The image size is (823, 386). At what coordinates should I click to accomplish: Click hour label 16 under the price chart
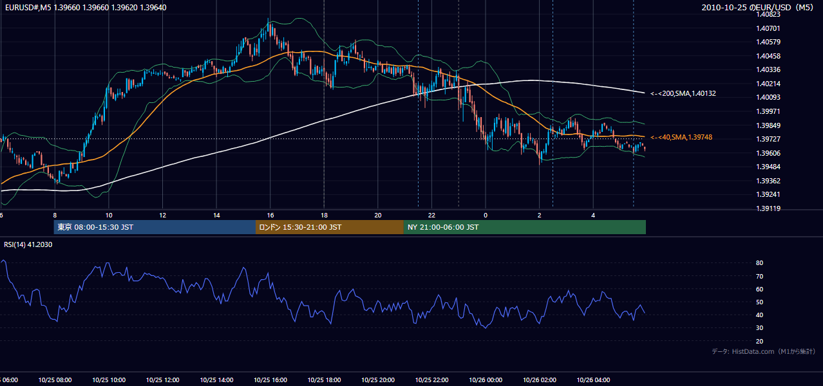click(x=270, y=216)
